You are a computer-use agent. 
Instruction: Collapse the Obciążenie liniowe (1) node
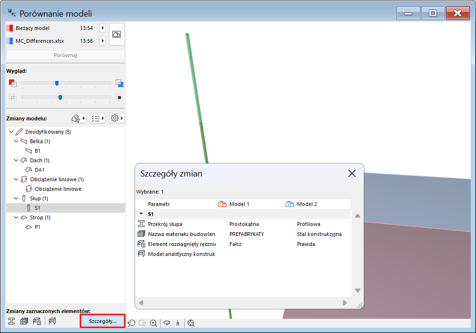tap(16, 179)
